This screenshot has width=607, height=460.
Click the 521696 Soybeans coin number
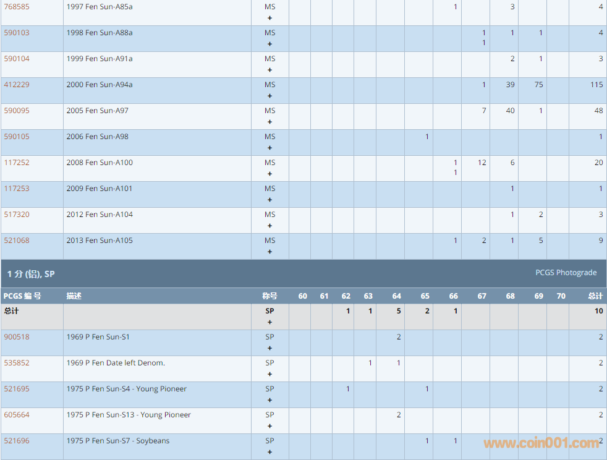coord(17,441)
